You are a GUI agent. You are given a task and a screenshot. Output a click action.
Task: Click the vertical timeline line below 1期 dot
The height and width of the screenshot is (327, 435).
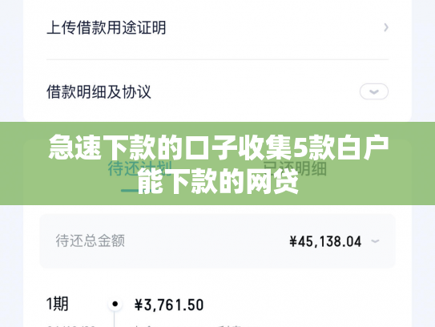pos(115,319)
